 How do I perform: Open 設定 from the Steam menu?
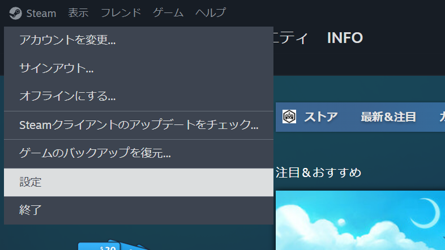pyautogui.click(x=139, y=182)
